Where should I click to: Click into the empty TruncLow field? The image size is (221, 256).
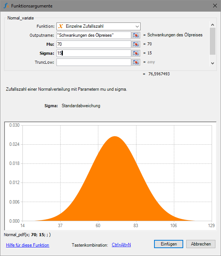click(94, 62)
